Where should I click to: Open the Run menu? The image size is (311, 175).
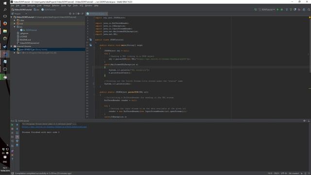coord(69,5)
